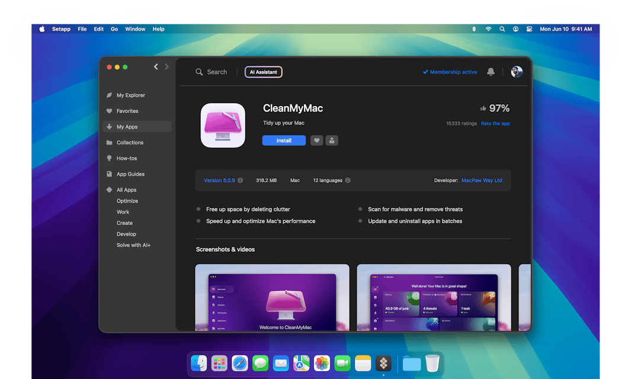
Task: Open Maps from the Dock
Action: pos(302,364)
